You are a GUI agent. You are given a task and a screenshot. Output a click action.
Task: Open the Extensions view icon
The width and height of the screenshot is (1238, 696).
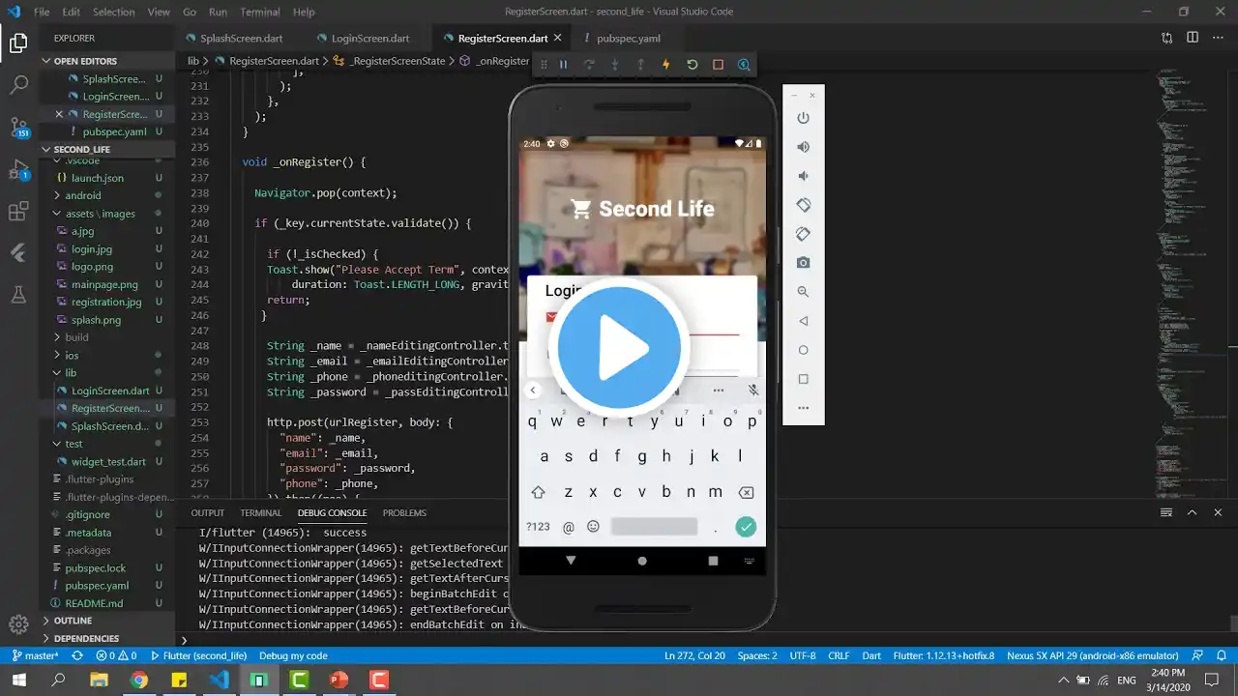coord(18,212)
